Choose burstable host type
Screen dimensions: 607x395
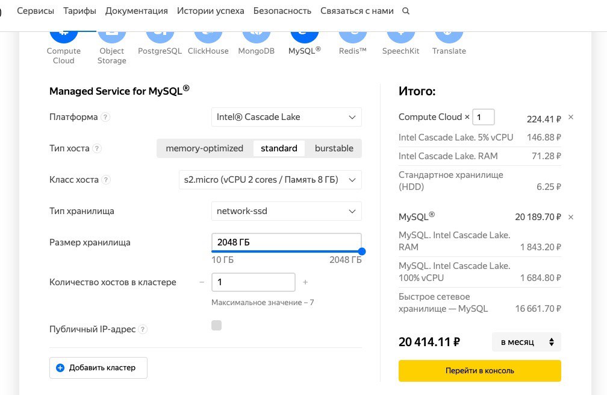[334, 148]
